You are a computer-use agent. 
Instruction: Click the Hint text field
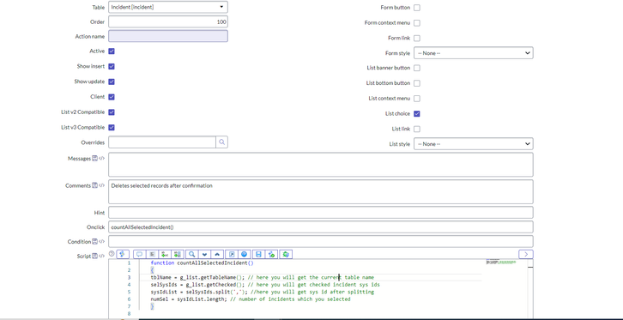pyautogui.click(x=321, y=213)
